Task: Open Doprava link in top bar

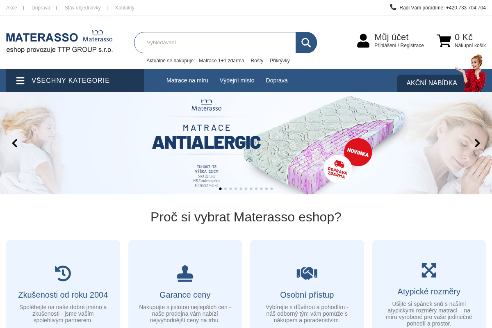Action: 41,8
